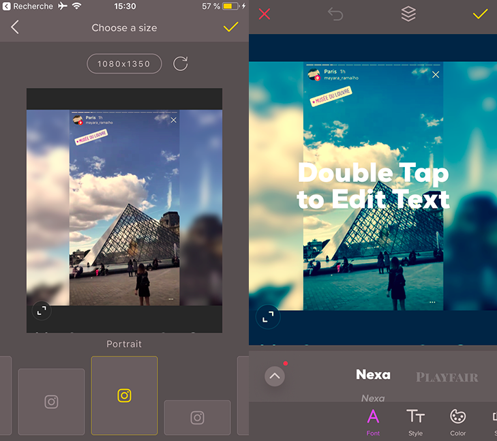
Task: Cancel editing with the red X
Action: (265, 14)
